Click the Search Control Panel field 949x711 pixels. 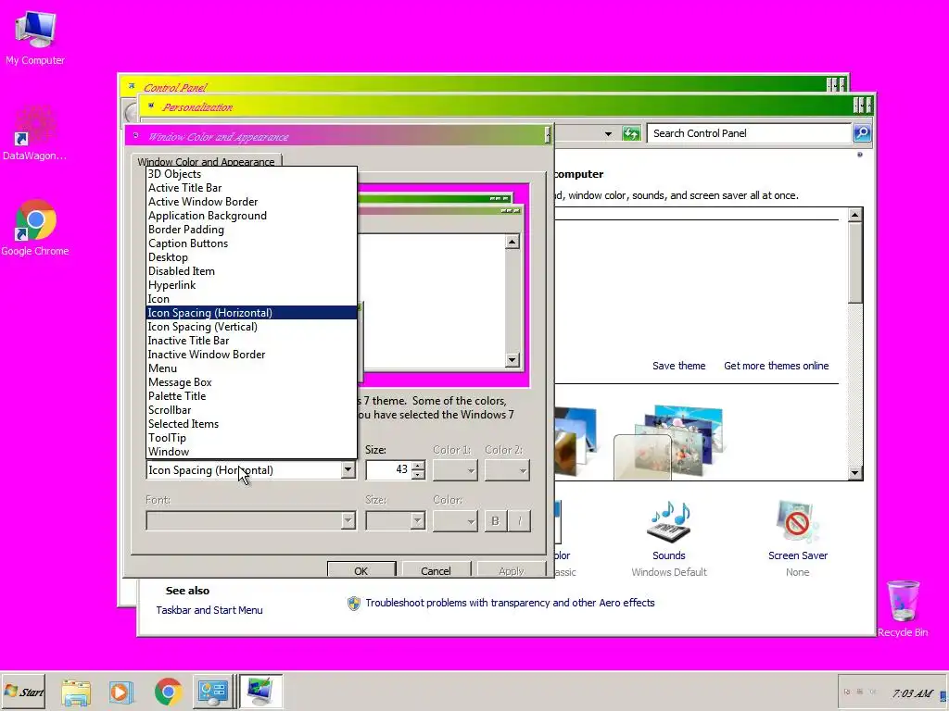(749, 133)
